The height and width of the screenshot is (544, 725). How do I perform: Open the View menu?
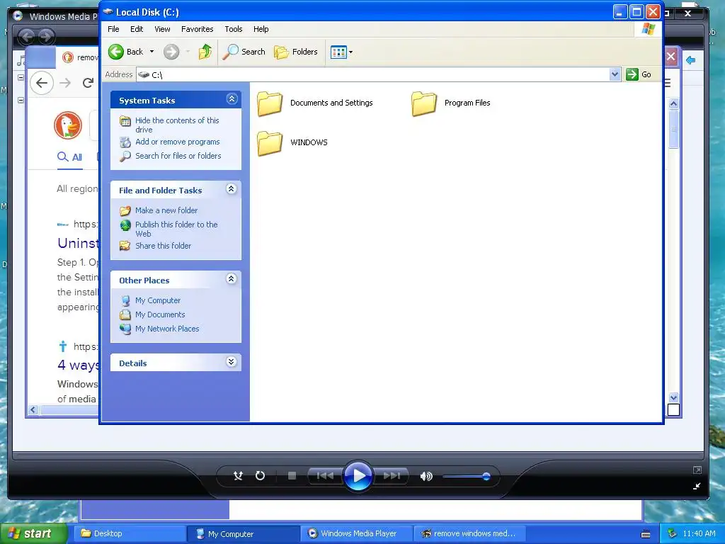(x=162, y=29)
